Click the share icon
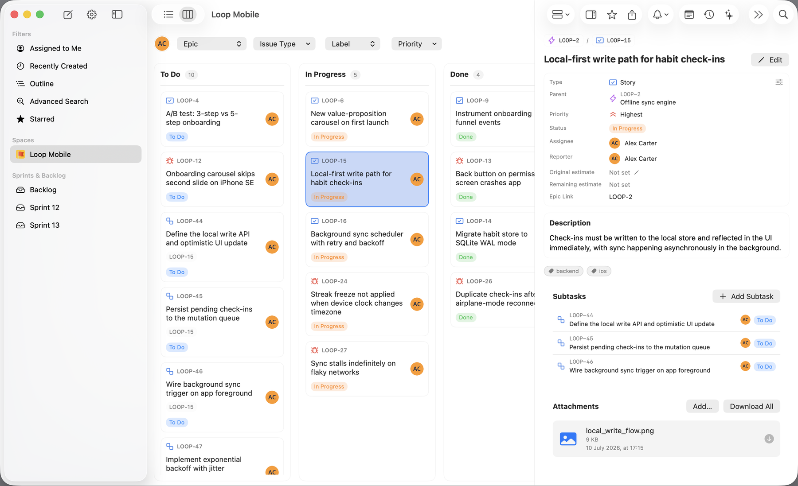The width and height of the screenshot is (798, 486). point(632,15)
